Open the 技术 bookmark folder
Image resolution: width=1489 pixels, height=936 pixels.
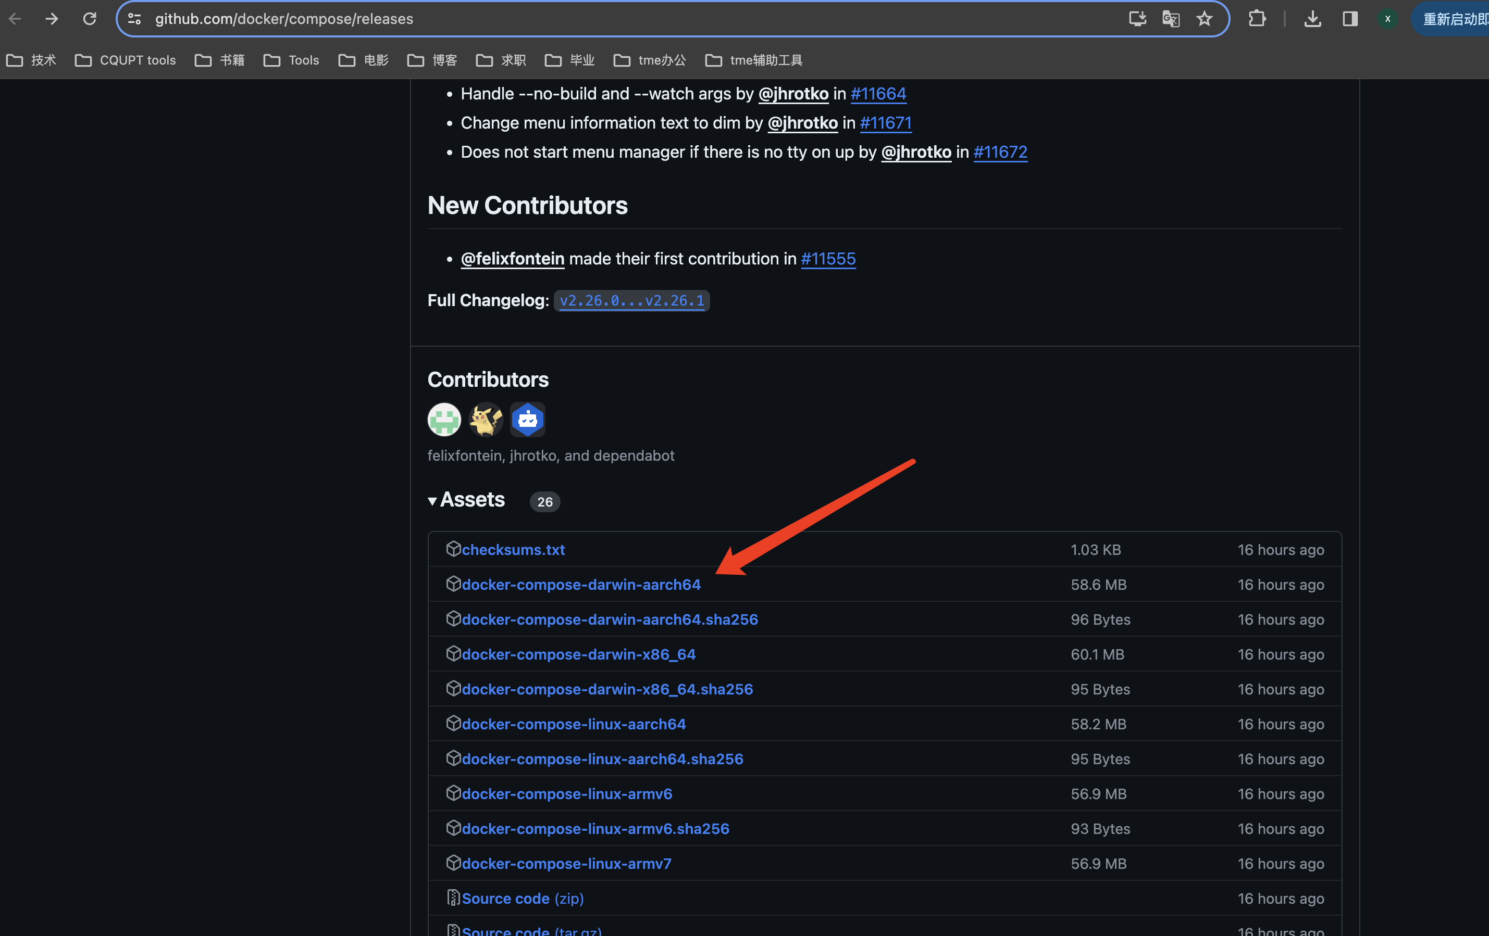pos(31,60)
